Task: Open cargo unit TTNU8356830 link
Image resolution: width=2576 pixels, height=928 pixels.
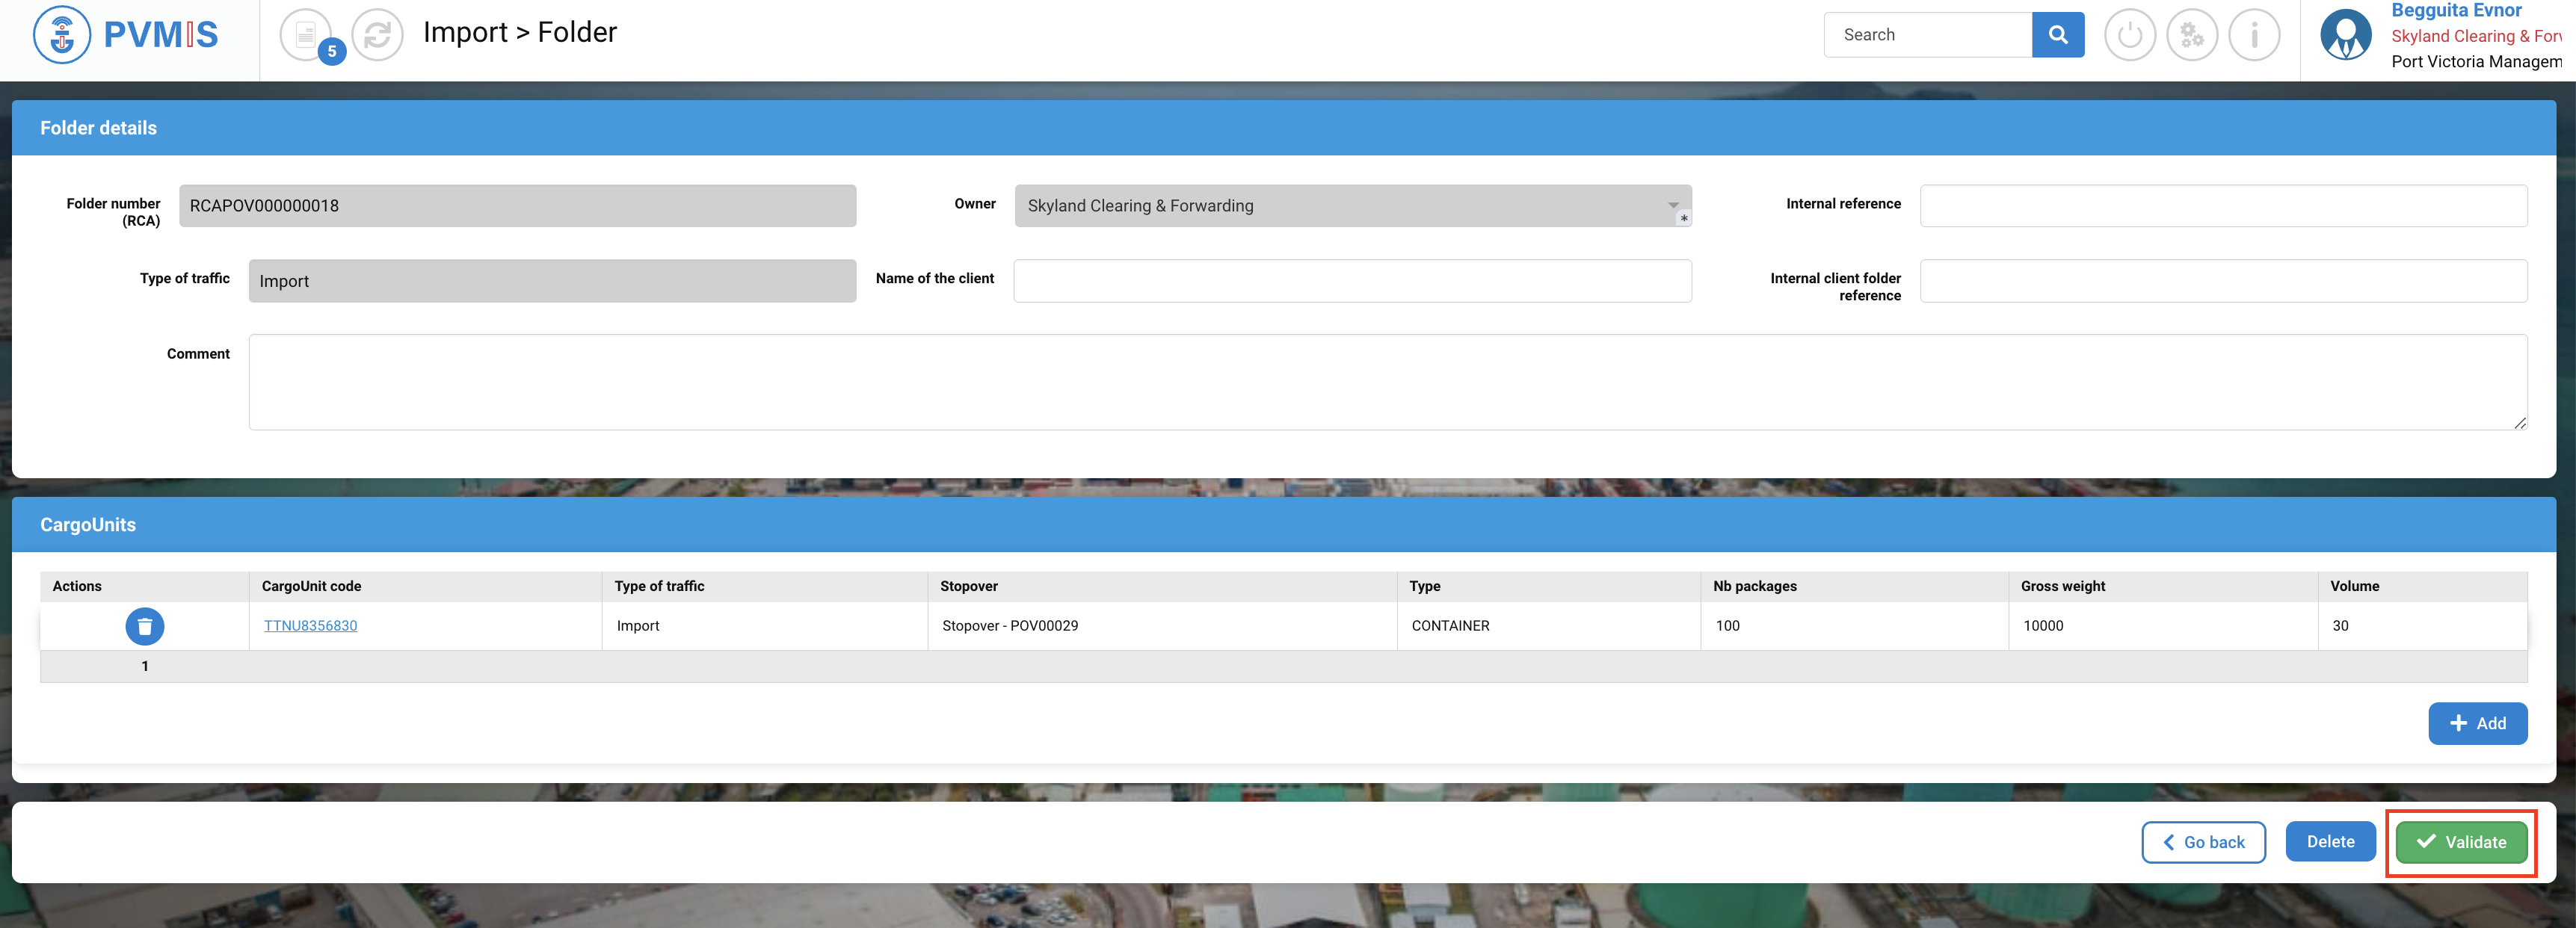Action: pyautogui.click(x=310, y=626)
